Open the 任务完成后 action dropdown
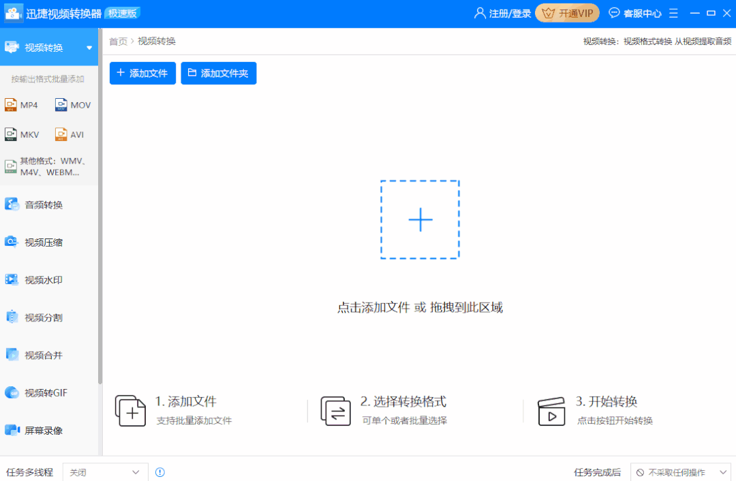 pos(681,471)
